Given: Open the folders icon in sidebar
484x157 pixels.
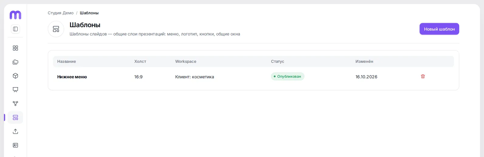Looking at the screenshot, I should (x=15, y=62).
